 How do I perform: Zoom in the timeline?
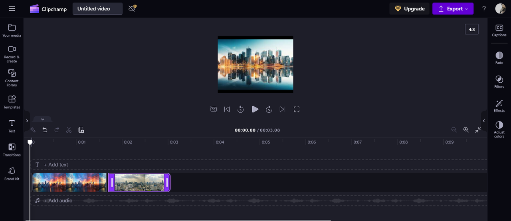[466, 130]
